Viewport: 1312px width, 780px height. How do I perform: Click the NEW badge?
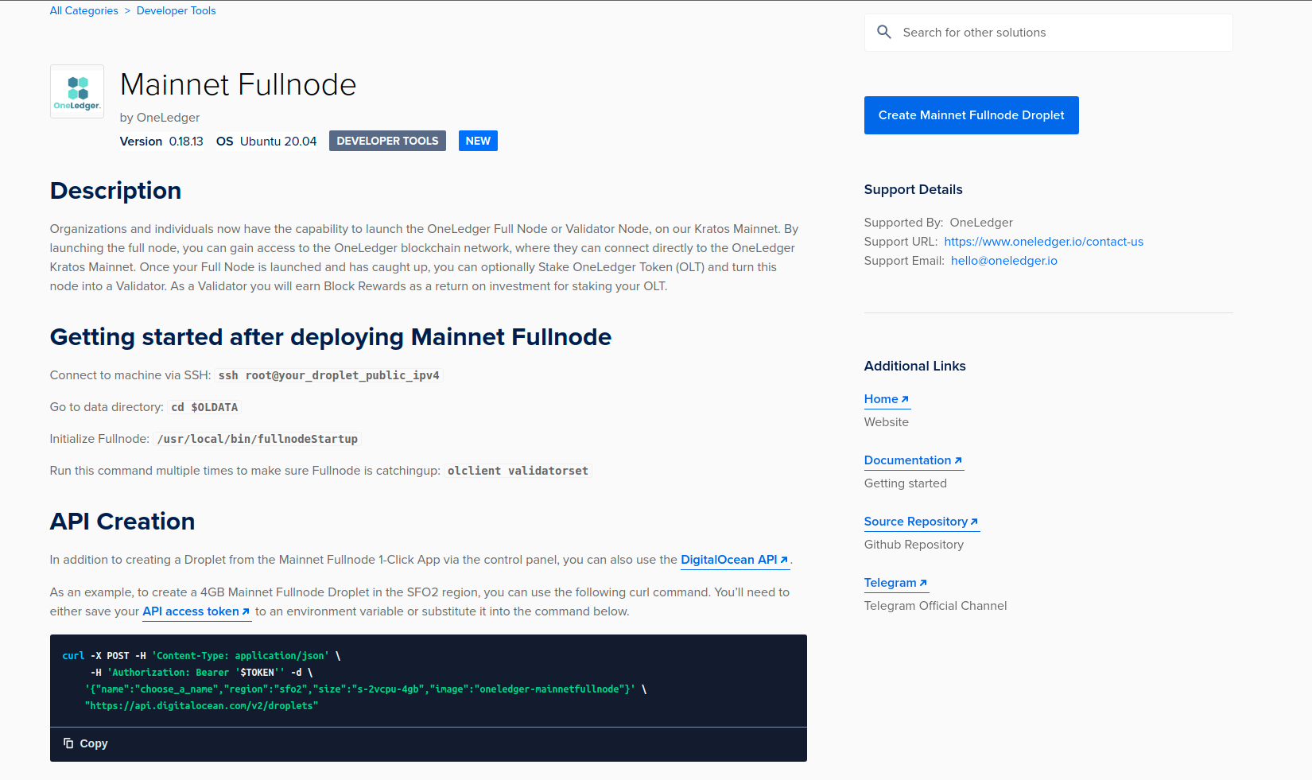coord(478,141)
